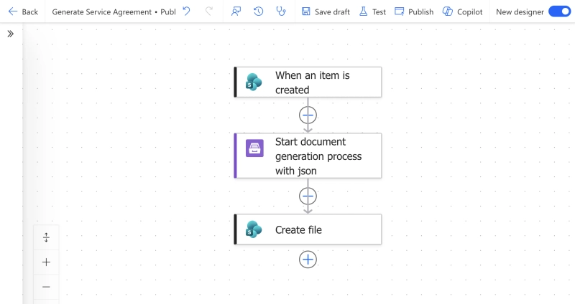
Task: Add new step below Create file
Action: 308,260
